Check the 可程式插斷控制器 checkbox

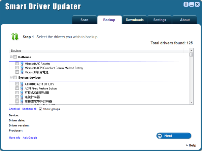click(17, 92)
